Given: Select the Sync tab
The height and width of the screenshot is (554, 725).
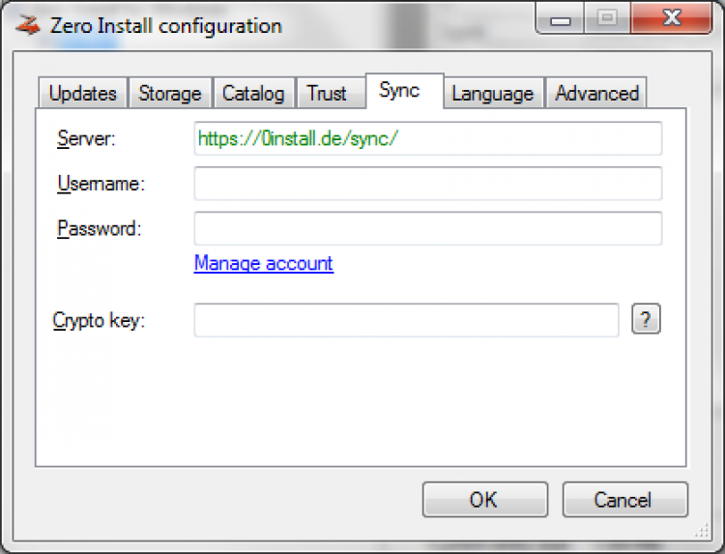Looking at the screenshot, I should (x=399, y=91).
